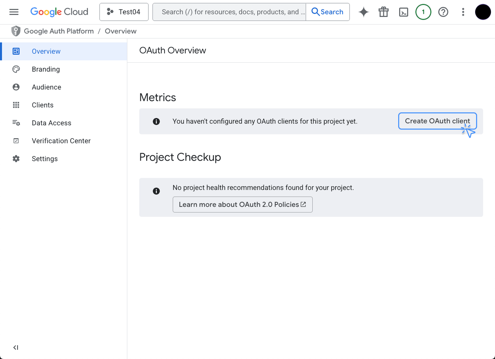This screenshot has width=495, height=359.
Task: Go to Branding in the sidebar
Action: pyautogui.click(x=46, y=69)
